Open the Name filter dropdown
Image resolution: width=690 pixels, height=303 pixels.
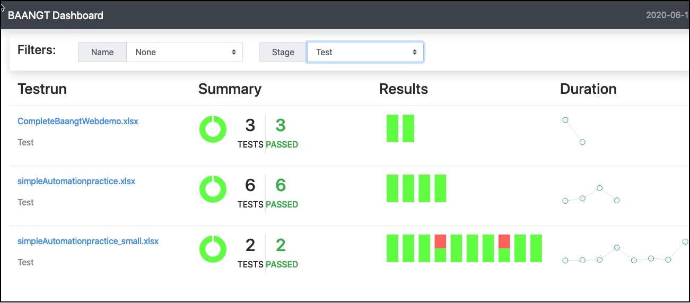(184, 52)
